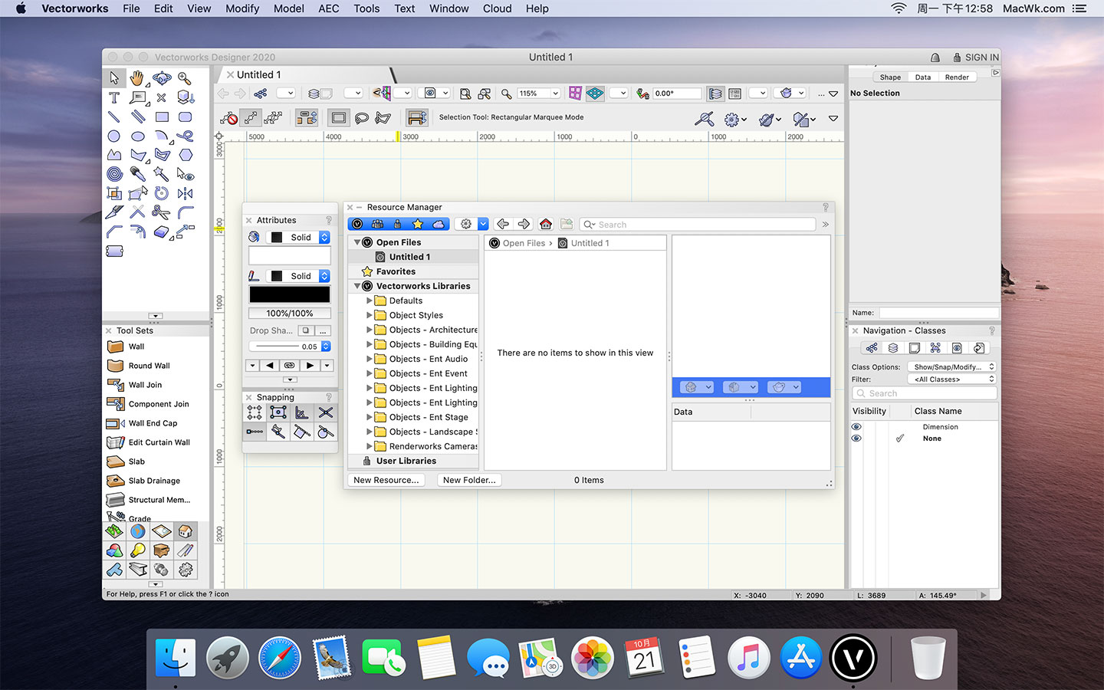Select the Callout tool
This screenshot has height=690, width=1104.
pyautogui.click(x=138, y=97)
